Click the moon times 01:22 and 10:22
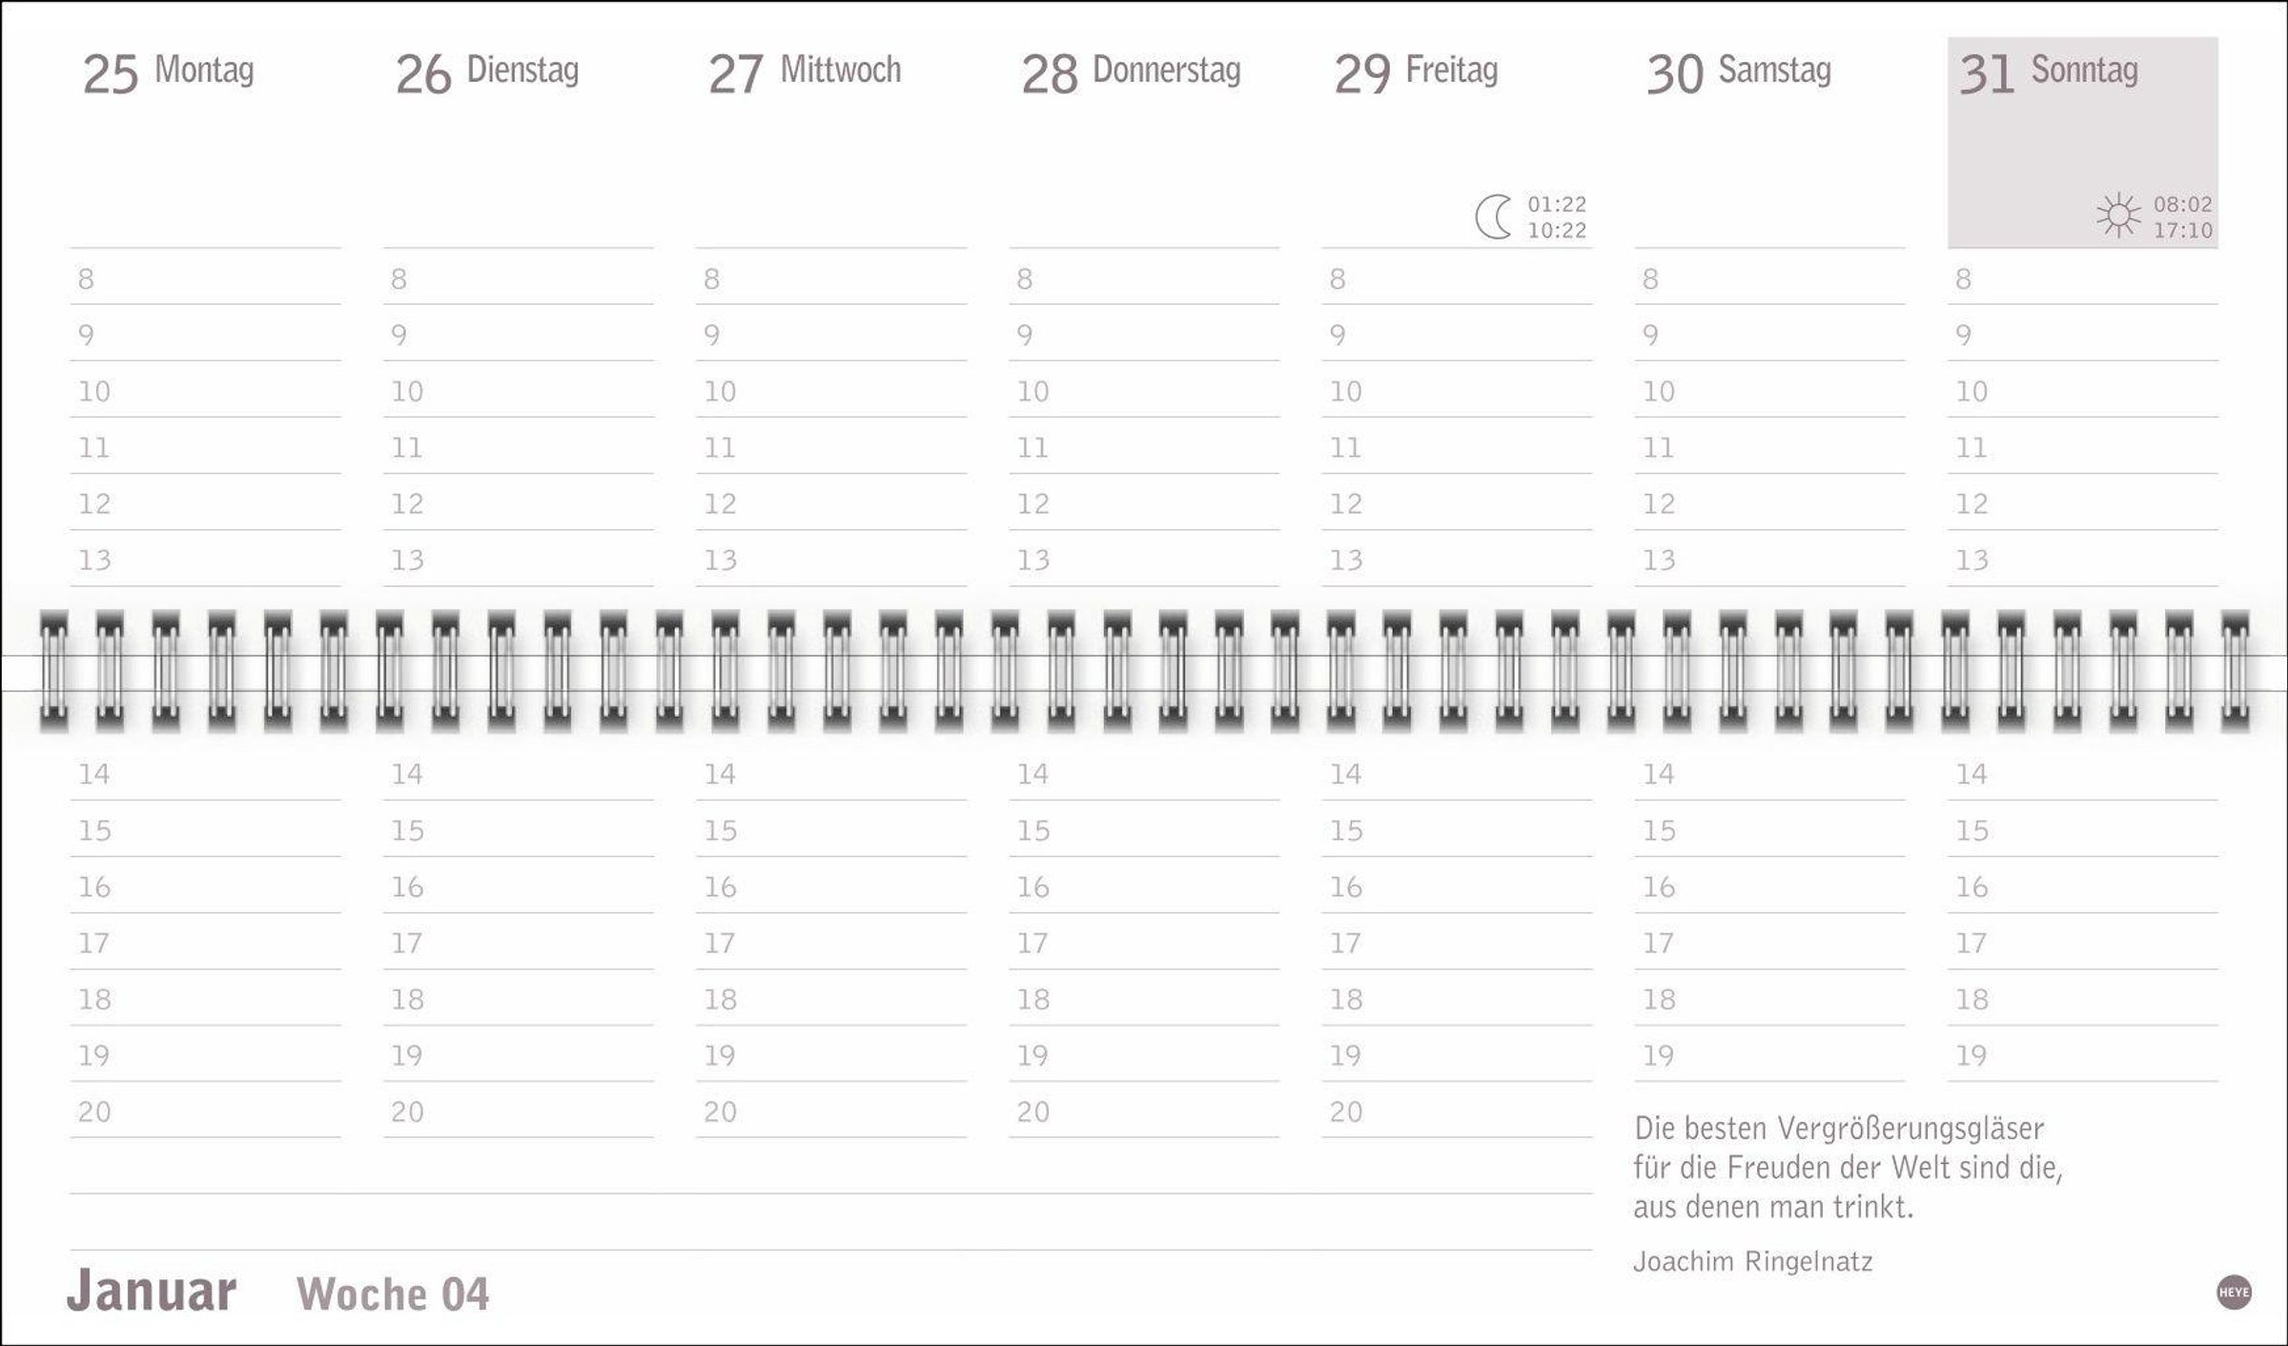2288x1346 pixels. (x=1557, y=217)
